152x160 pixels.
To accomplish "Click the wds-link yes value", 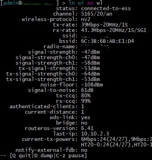I will coord(85,118).
